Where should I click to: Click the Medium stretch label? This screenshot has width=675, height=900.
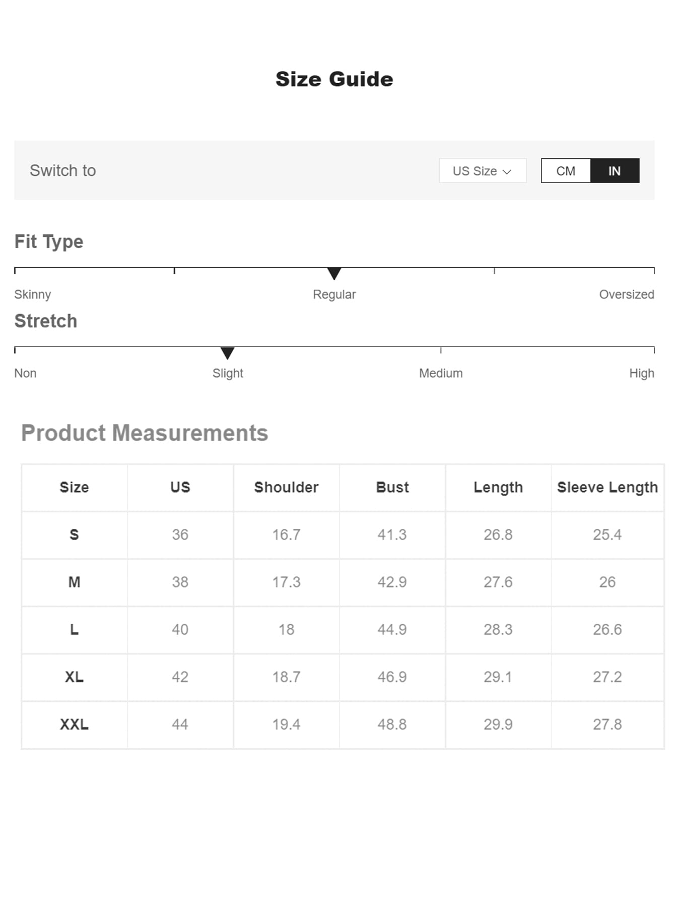pyautogui.click(x=441, y=373)
